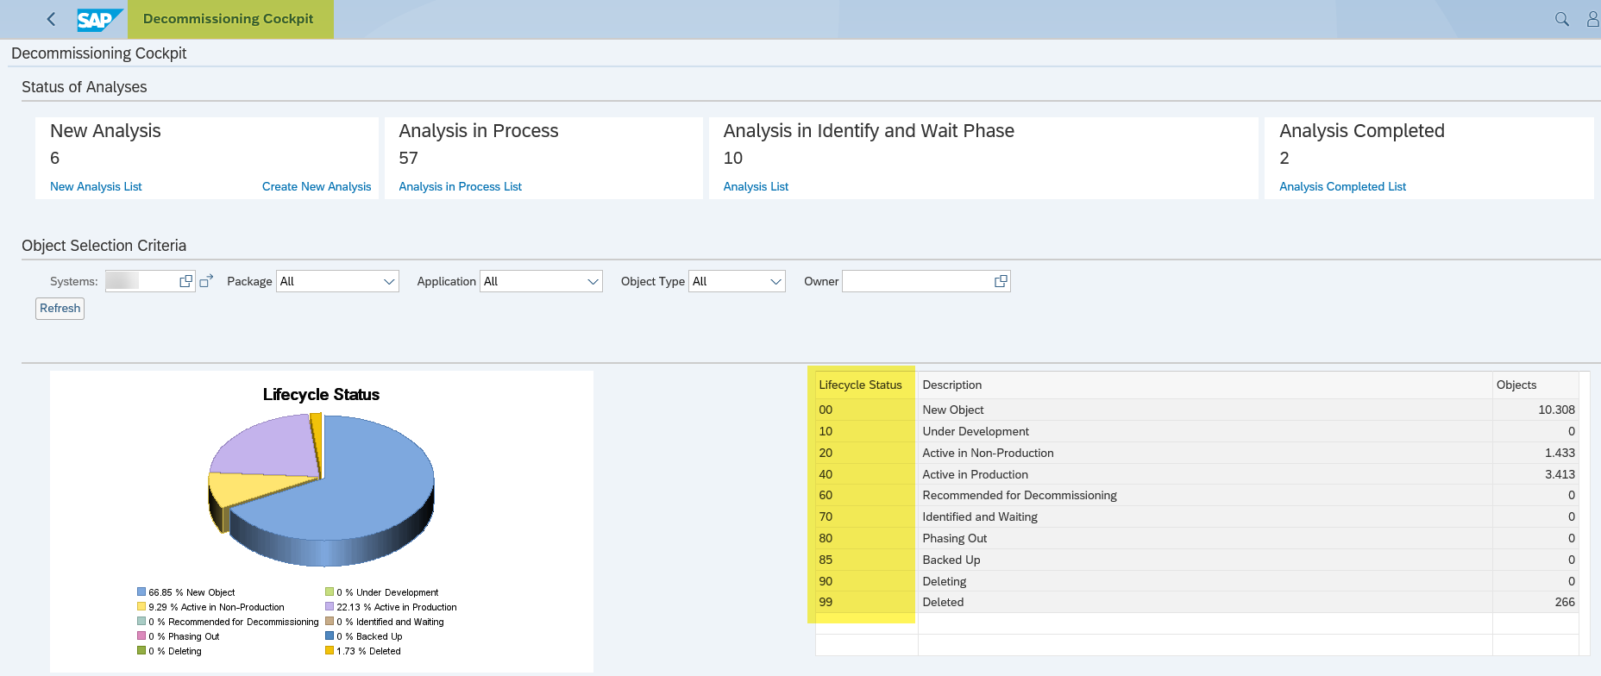Select the objects count 266
The image size is (1601, 676).
[x=1535, y=602]
